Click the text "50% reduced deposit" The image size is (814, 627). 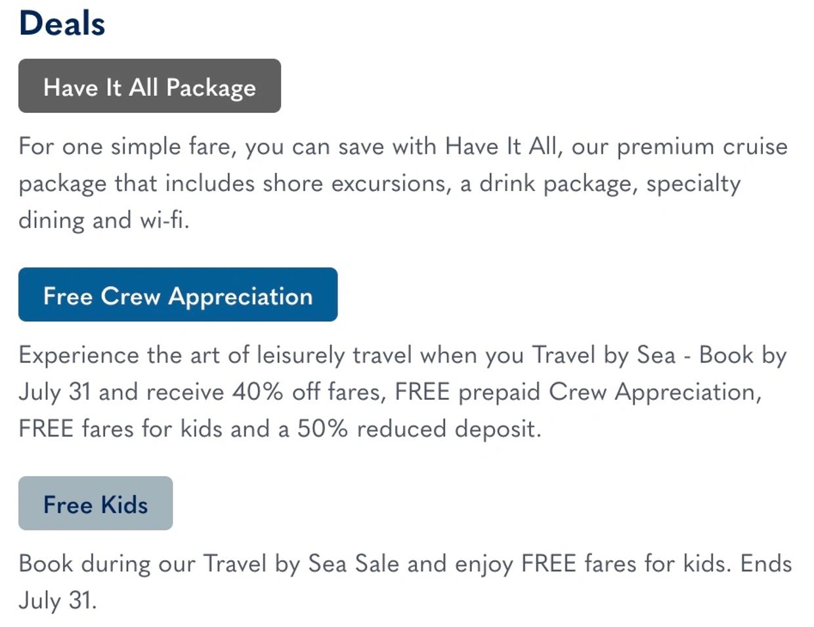pos(419,429)
